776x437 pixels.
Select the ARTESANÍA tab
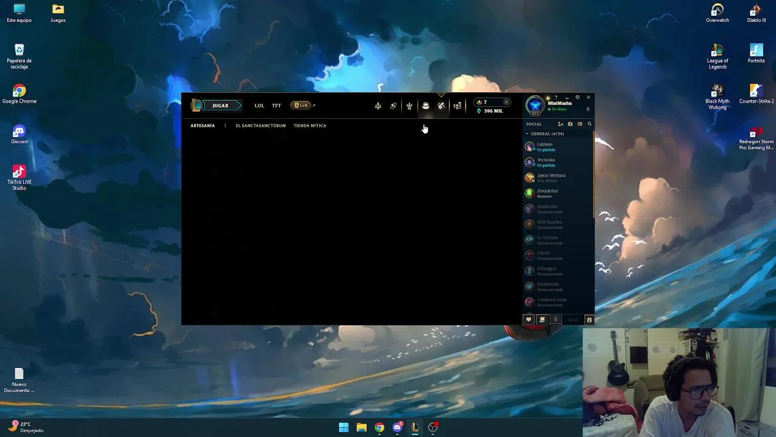pos(202,126)
